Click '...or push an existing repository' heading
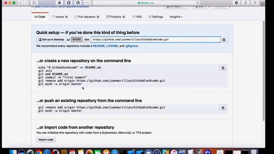The image size is (274, 154). click(x=89, y=101)
